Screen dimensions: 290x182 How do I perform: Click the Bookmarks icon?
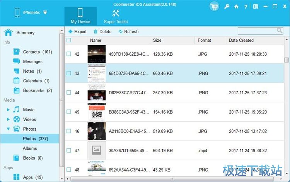pos(17,90)
